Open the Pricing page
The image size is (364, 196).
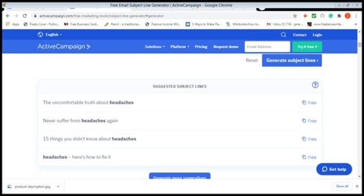click(201, 47)
